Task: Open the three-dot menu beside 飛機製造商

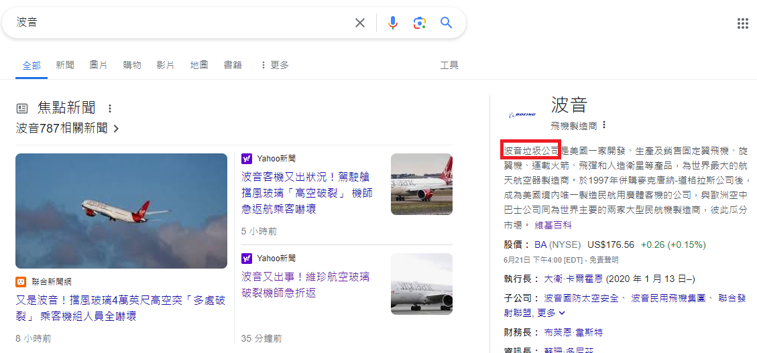Action: click(x=603, y=125)
